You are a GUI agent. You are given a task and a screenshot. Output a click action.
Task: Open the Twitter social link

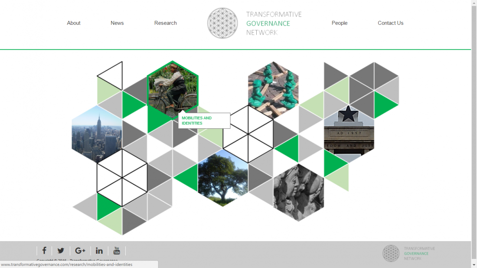pyautogui.click(x=61, y=251)
